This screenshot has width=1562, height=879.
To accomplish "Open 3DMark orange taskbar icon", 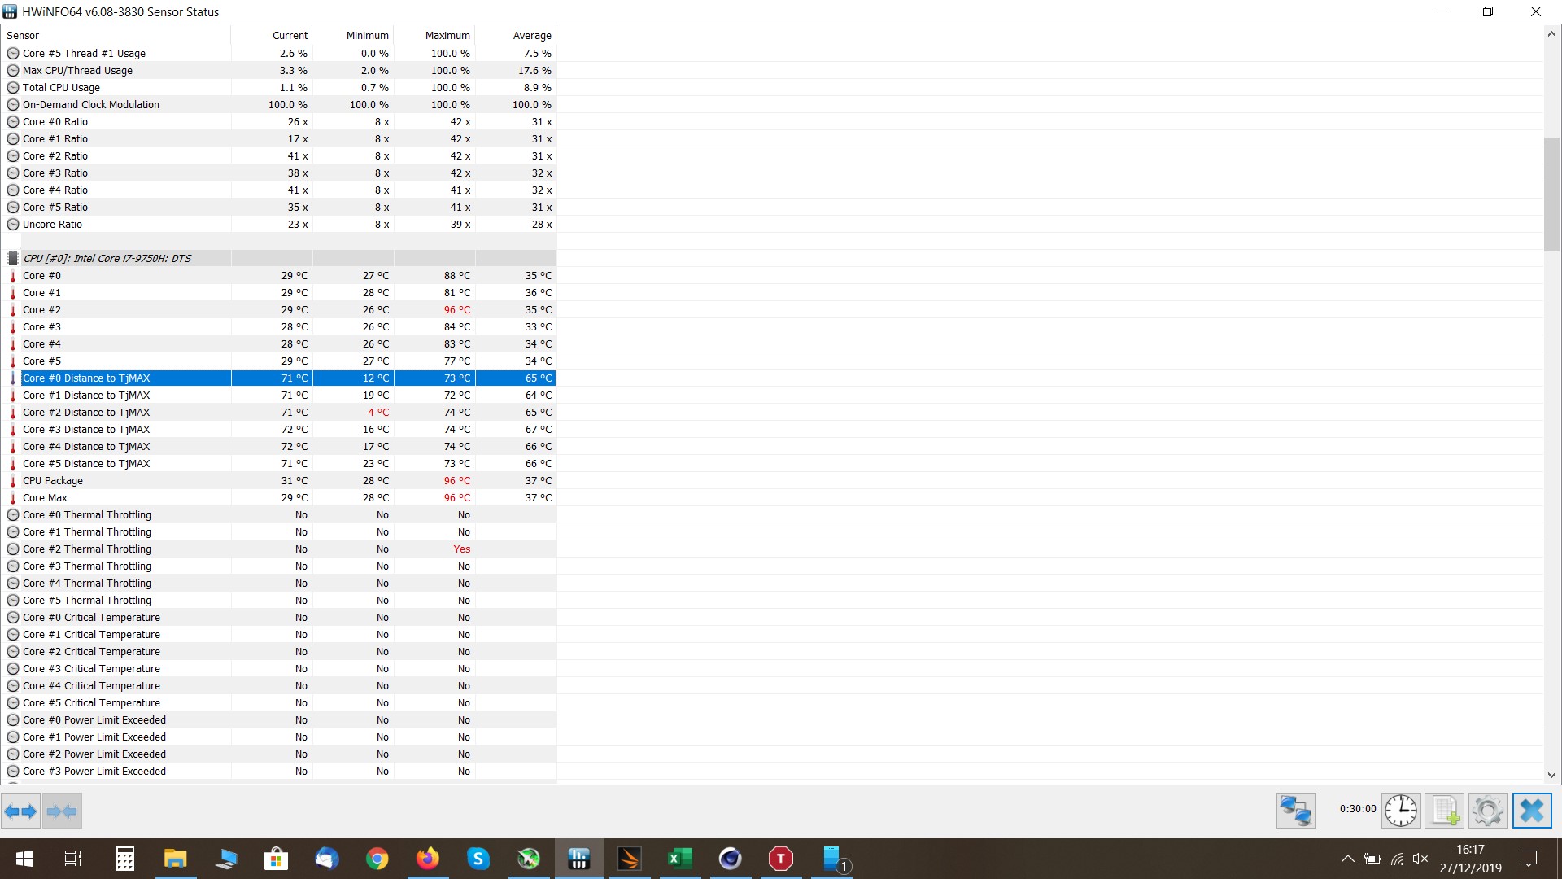I will [629, 859].
